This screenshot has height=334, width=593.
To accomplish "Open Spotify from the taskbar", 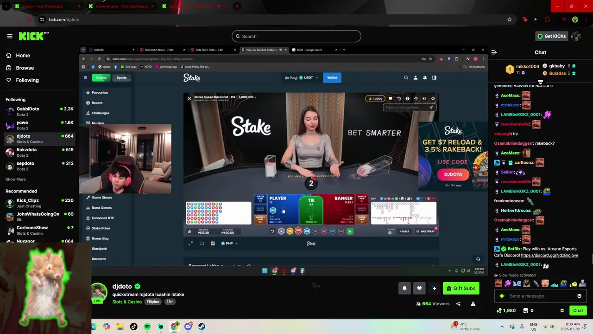I will (147, 327).
